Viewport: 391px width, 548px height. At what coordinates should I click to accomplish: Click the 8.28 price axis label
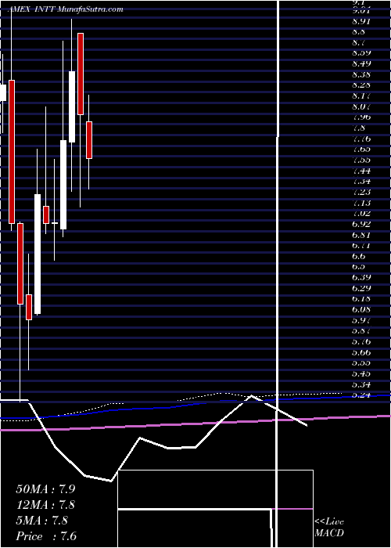tap(361, 85)
